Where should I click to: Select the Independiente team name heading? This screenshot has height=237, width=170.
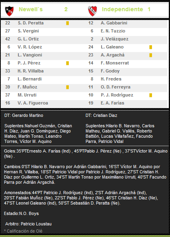point(122,9)
